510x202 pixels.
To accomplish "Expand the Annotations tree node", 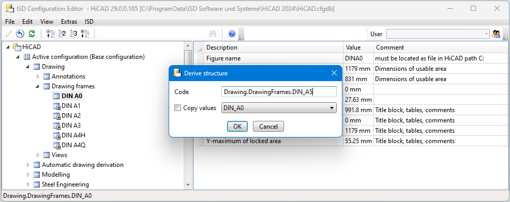I will (x=38, y=76).
